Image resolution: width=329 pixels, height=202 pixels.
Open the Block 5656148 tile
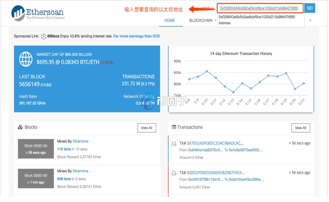point(36,179)
